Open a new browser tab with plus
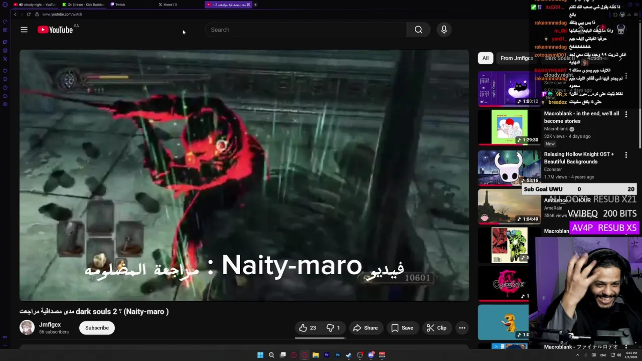Viewport: 642px width, 361px height. point(255,5)
